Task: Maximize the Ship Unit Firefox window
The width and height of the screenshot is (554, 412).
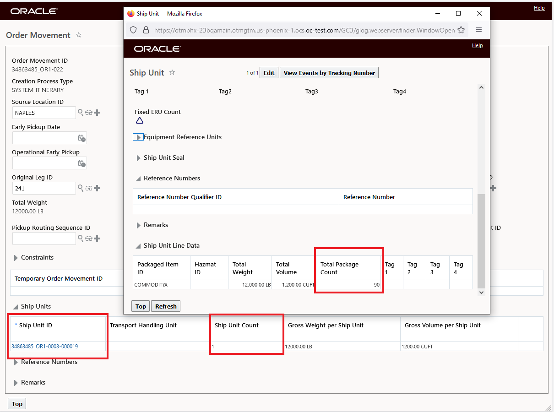Action: coord(458,13)
